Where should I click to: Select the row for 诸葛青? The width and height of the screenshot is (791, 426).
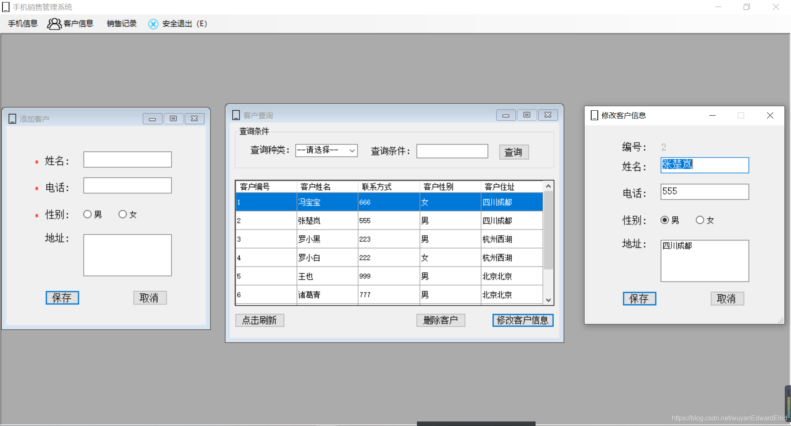click(389, 295)
